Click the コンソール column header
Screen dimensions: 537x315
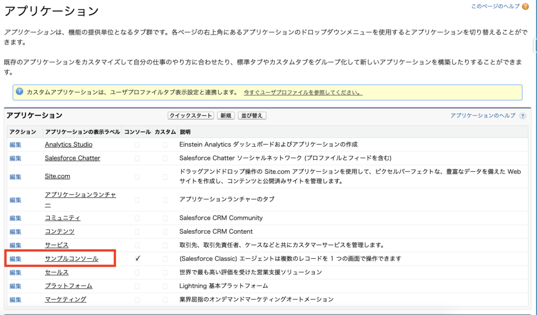pyautogui.click(x=137, y=132)
